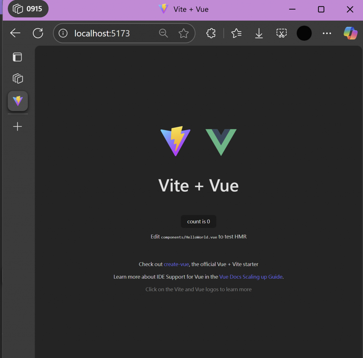The height and width of the screenshot is (358, 363).
Task: Go back with the browser back arrow
Action: (x=15, y=33)
